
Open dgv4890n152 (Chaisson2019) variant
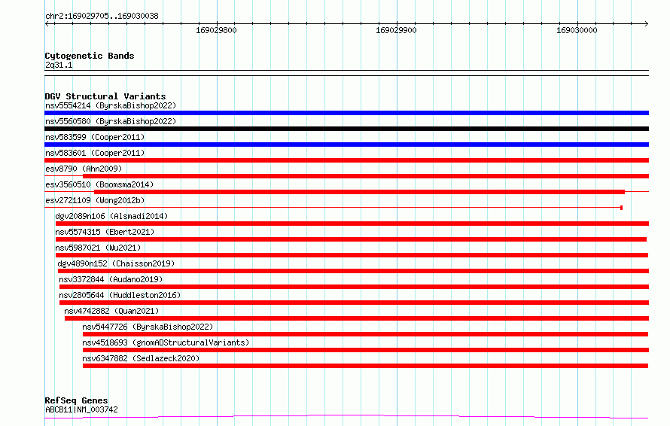point(116,263)
